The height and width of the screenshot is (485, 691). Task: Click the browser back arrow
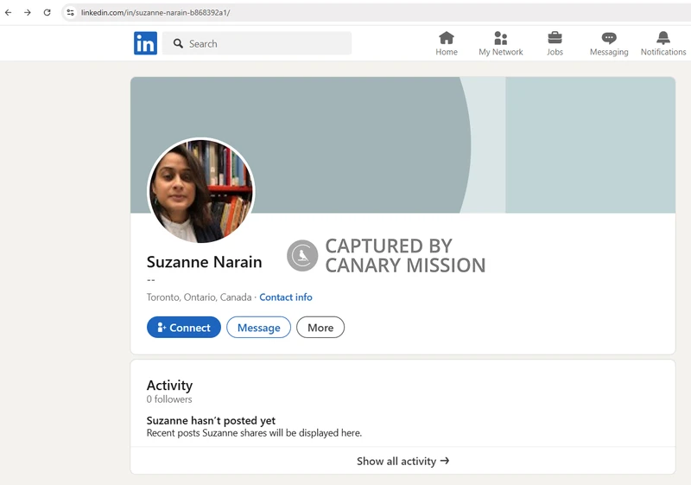(x=8, y=12)
